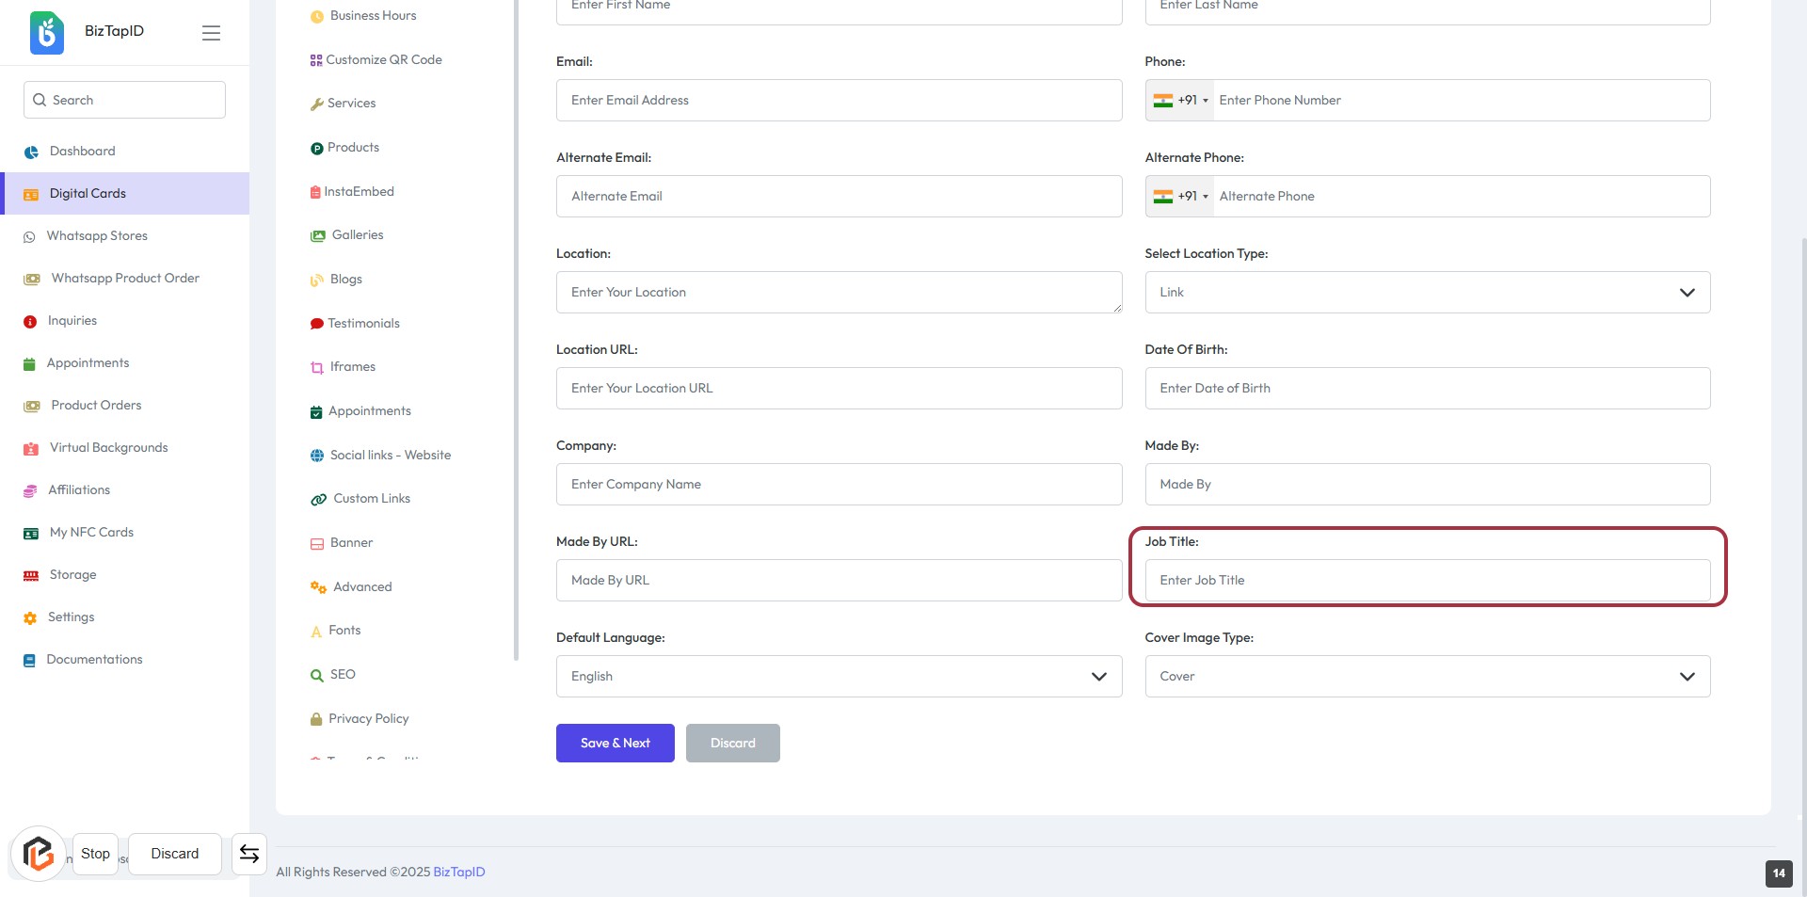Screen dimensions: 1807x897
Task: Click the gray Discard button below form
Action: pos(732,744)
